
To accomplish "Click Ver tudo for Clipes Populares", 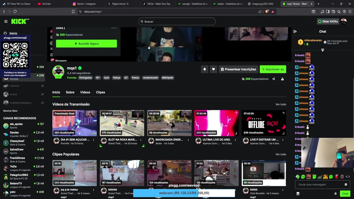I will tap(281, 155).
